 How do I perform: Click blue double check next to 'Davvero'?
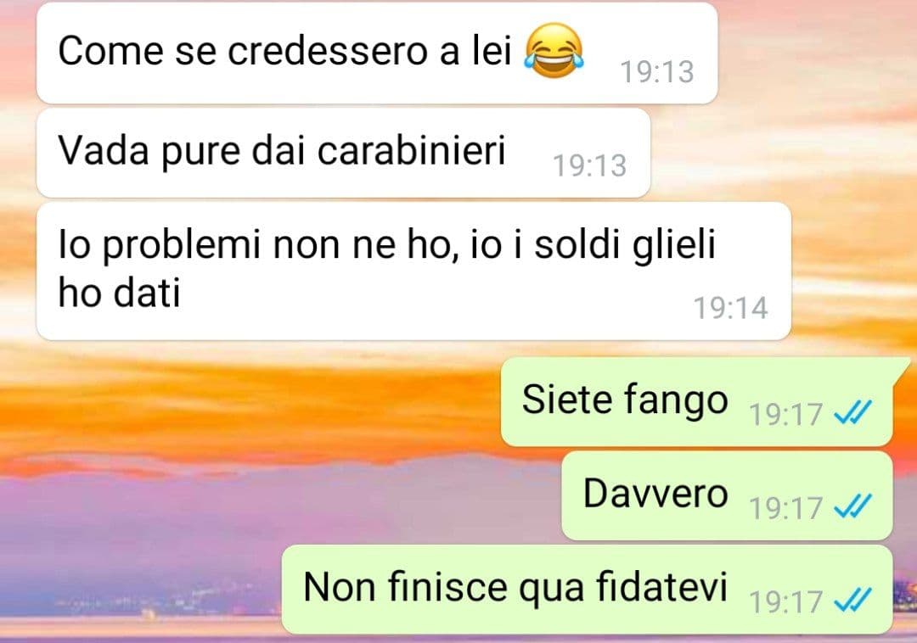click(852, 506)
